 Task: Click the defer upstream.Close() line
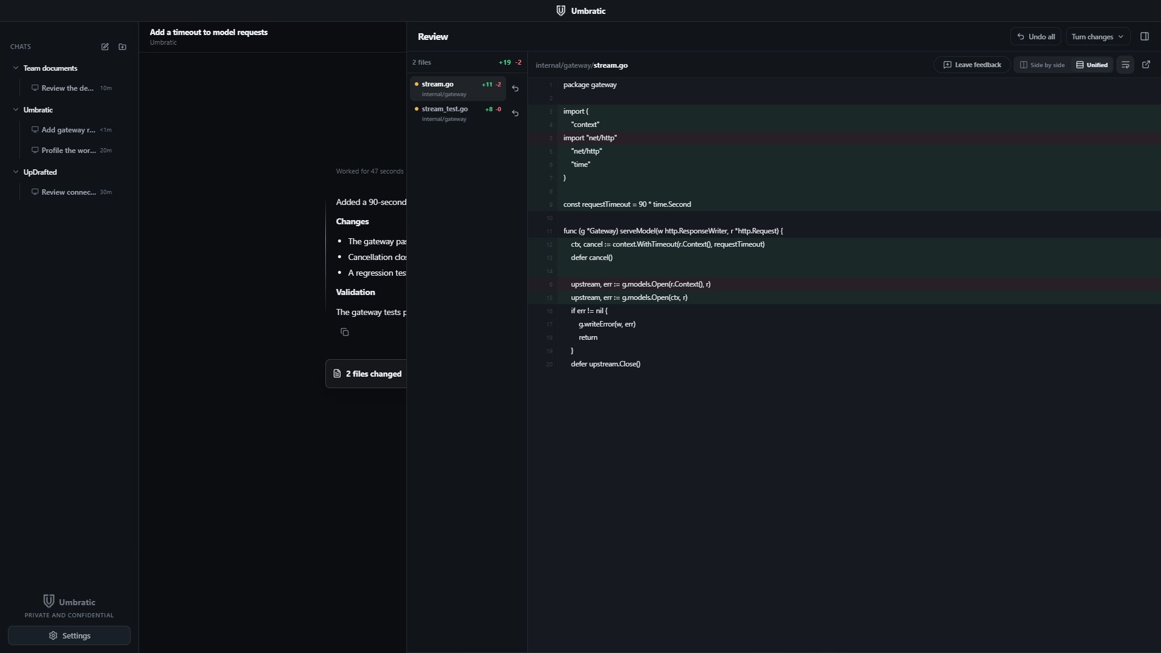click(x=844, y=364)
